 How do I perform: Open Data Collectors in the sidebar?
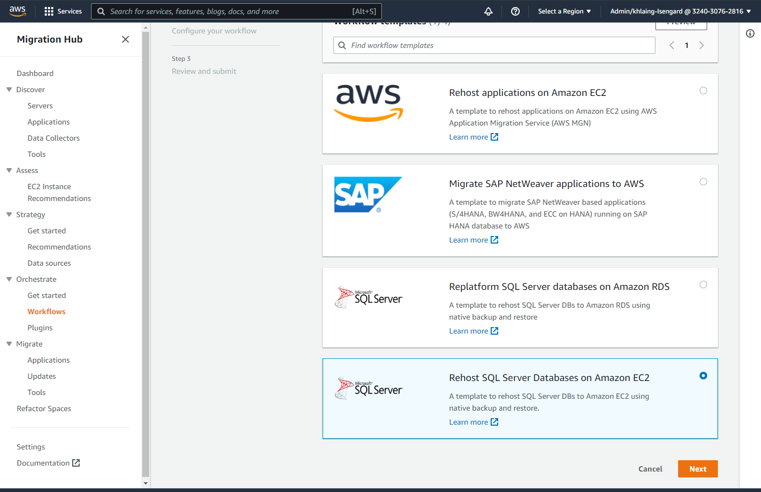tap(54, 138)
